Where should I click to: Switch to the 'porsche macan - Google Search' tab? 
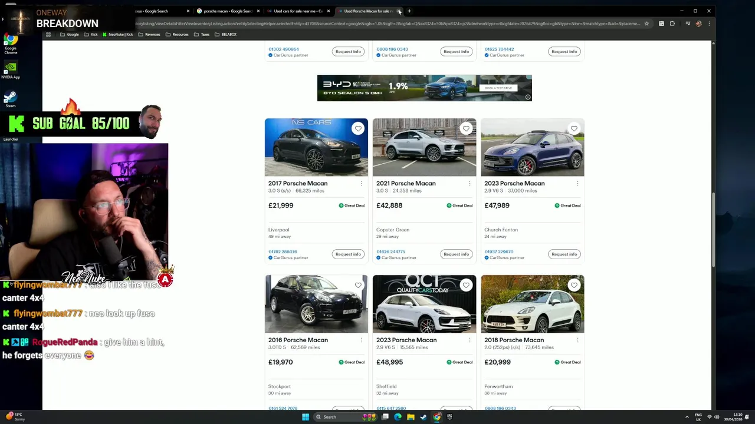(227, 11)
